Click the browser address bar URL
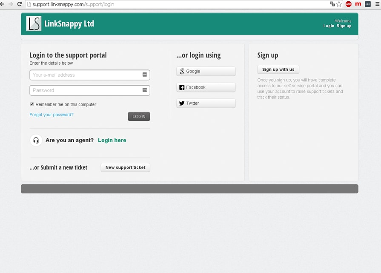Screen dimensions: 381x273 coord(73,4)
